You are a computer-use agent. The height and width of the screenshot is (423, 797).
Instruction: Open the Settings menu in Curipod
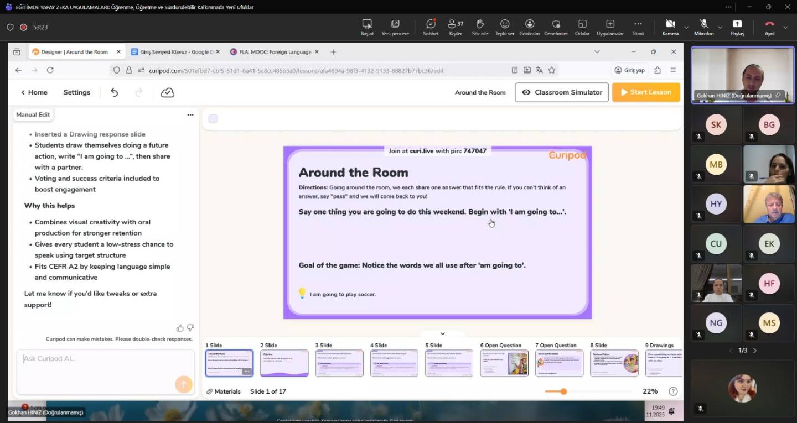click(x=76, y=92)
